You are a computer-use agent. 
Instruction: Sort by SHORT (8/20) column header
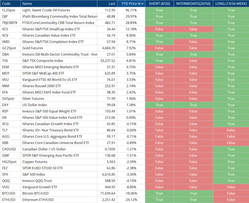(159, 4)
